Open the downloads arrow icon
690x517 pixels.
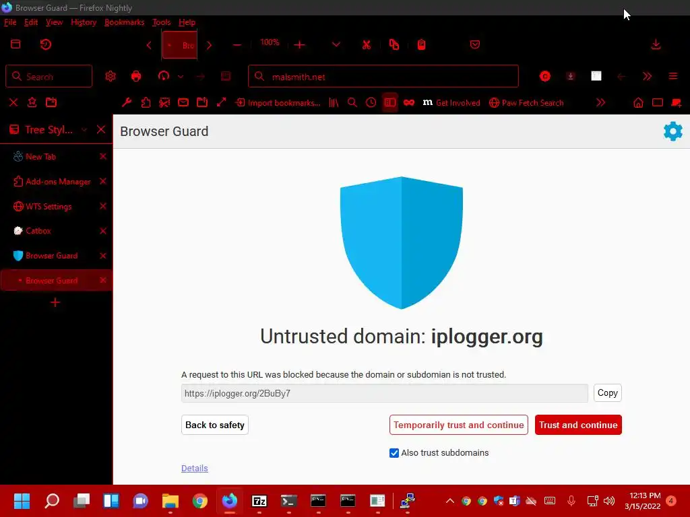point(656,44)
